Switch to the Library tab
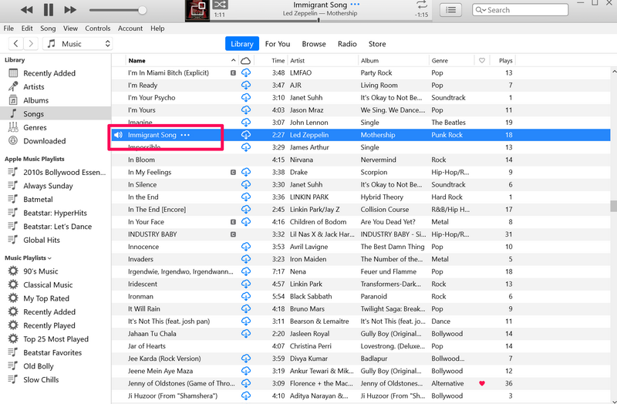The width and height of the screenshot is (617, 404). click(x=242, y=44)
